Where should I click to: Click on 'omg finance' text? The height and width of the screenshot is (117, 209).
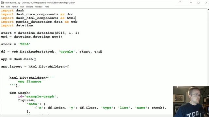[x=30, y=82]
